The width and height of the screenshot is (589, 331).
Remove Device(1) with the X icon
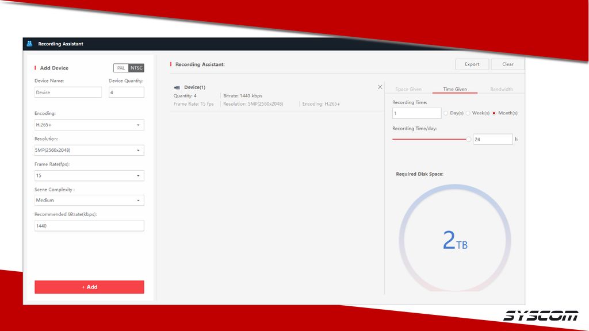[x=380, y=87]
